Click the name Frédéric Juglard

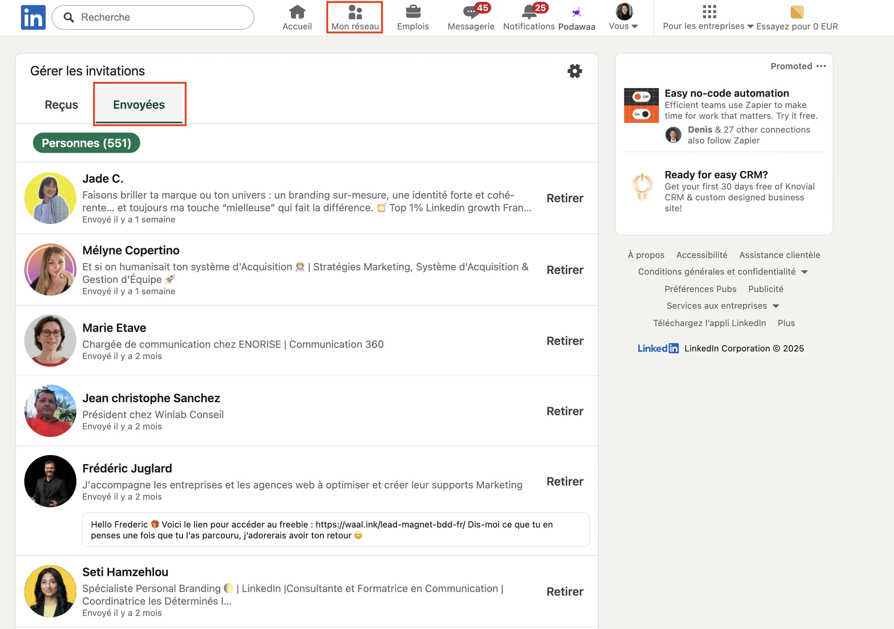(127, 468)
